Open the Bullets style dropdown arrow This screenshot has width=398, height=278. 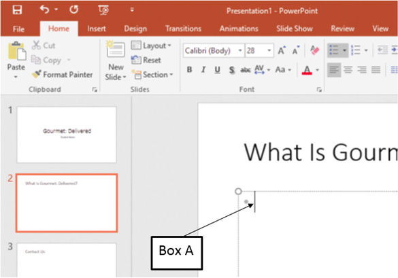point(344,50)
